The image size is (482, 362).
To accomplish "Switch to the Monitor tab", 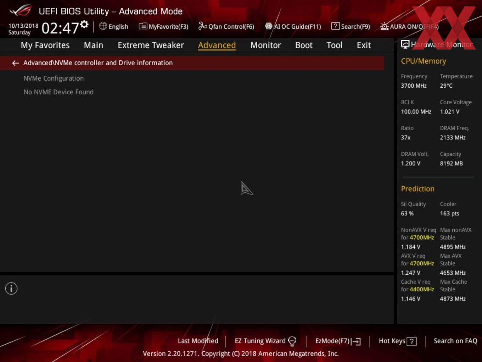I will 265,45.
